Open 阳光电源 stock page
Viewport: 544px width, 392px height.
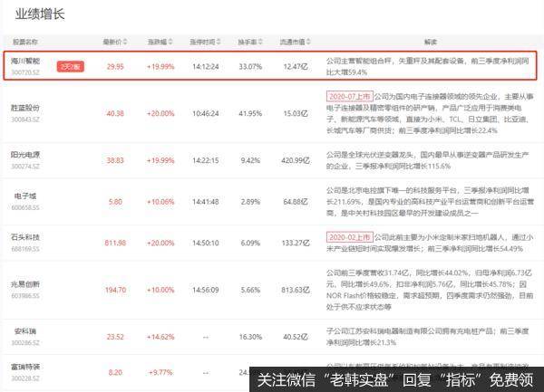24,155
